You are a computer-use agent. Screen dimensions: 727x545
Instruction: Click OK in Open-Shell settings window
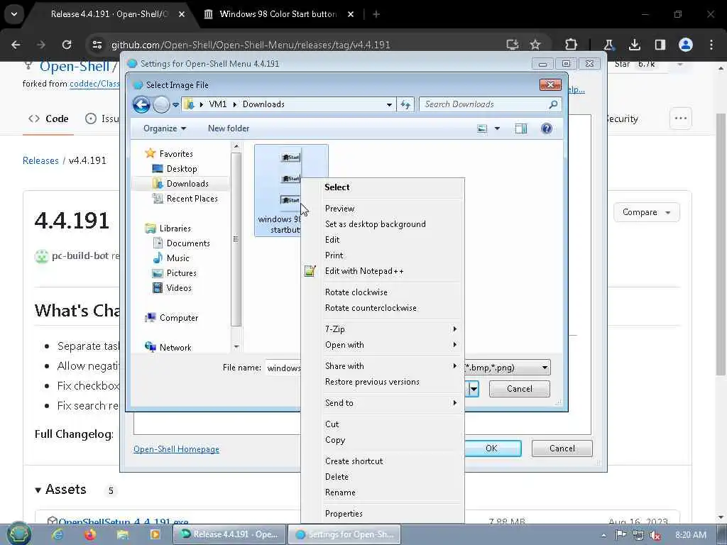click(x=492, y=448)
